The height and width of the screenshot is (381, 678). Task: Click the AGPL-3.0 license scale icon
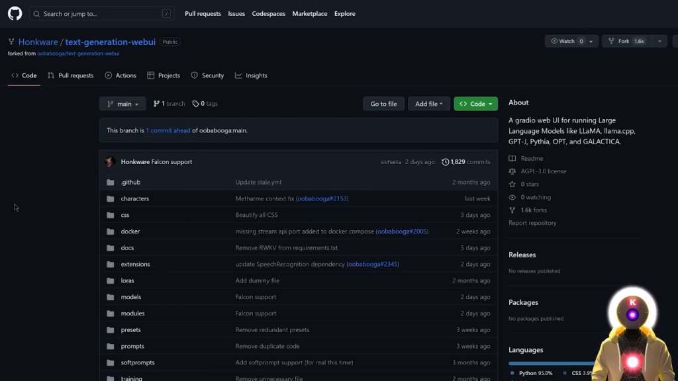click(x=512, y=171)
